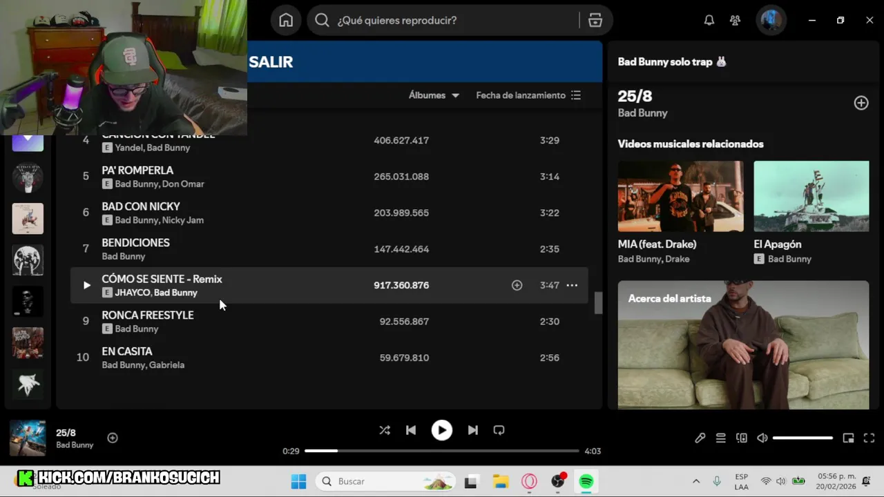Viewport: 884px width, 497px height.
Task: Show hidden system tray icons
Action: [696, 481]
